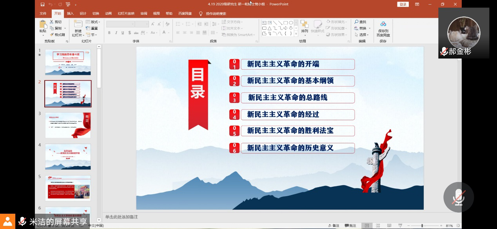
Task: Open the Text Direction (文字方向) dropdown
Action: [232, 22]
